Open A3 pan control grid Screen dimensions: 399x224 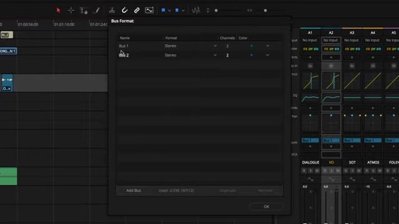point(352,123)
